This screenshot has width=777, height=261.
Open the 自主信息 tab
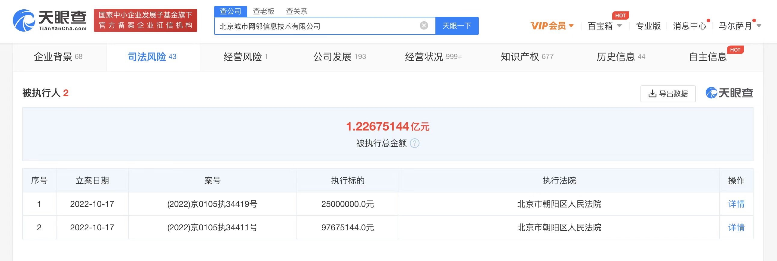tap(708, 57)
